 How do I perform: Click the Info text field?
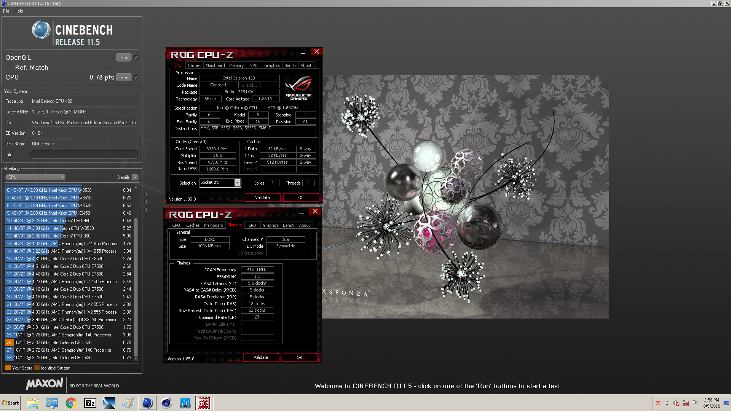(x=84, y=155)
